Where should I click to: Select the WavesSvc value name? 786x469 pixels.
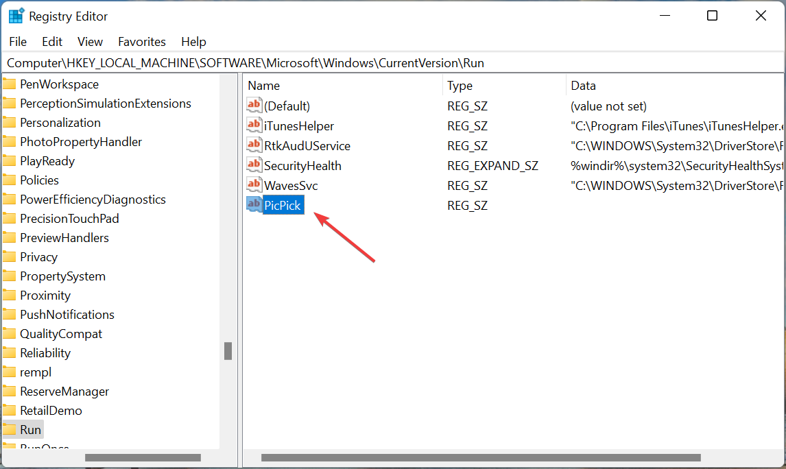click(291, 186)
